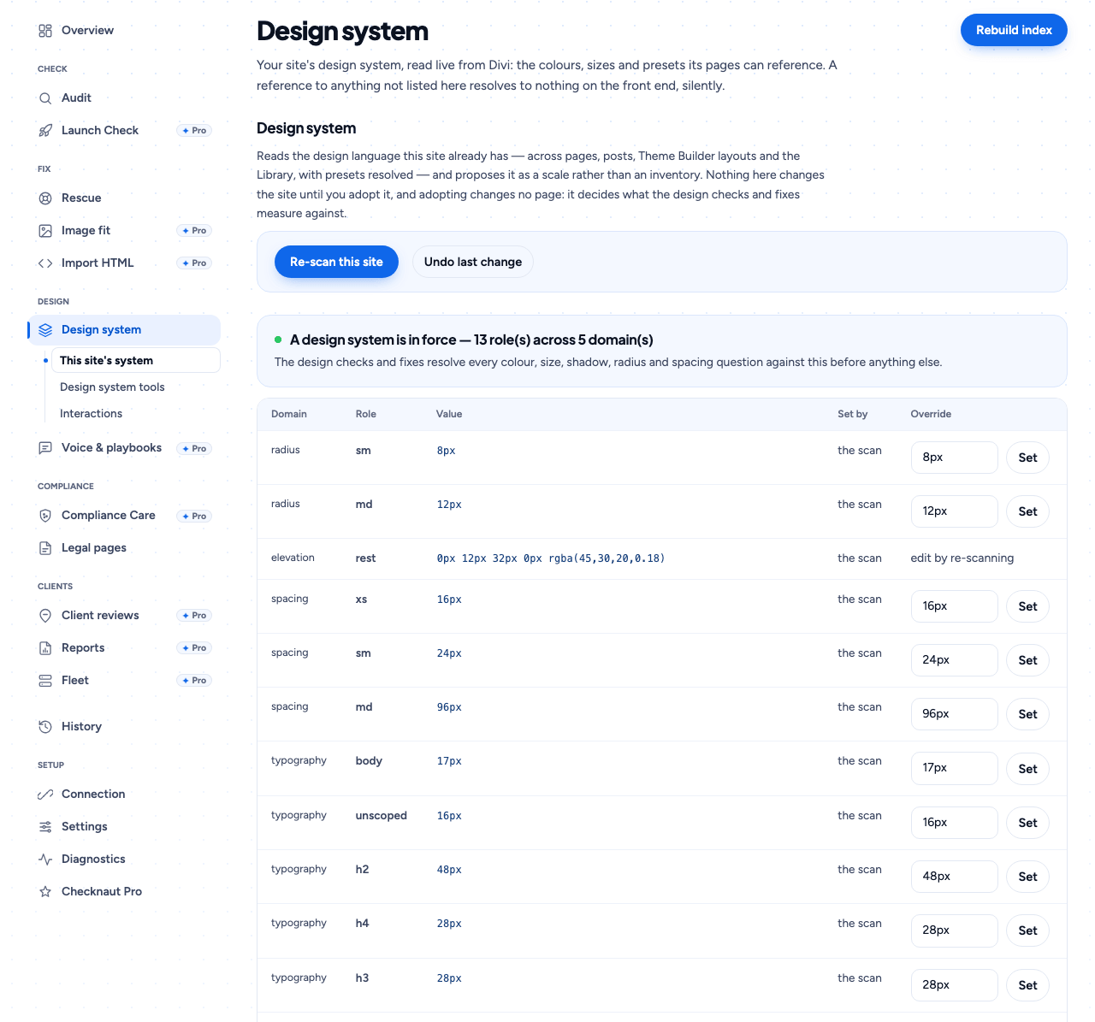Click the Settings sliders icon
1095x1022 pixels.
[45, 827]
